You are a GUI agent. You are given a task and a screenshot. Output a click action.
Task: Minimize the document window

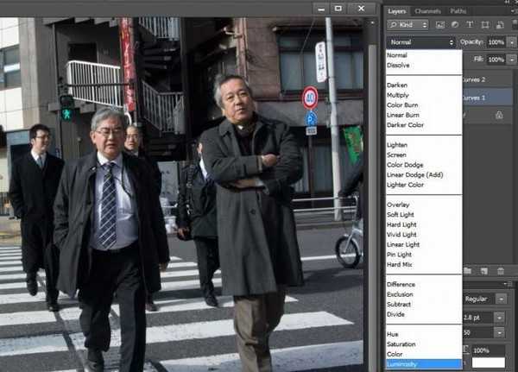(x=321, y=9)
